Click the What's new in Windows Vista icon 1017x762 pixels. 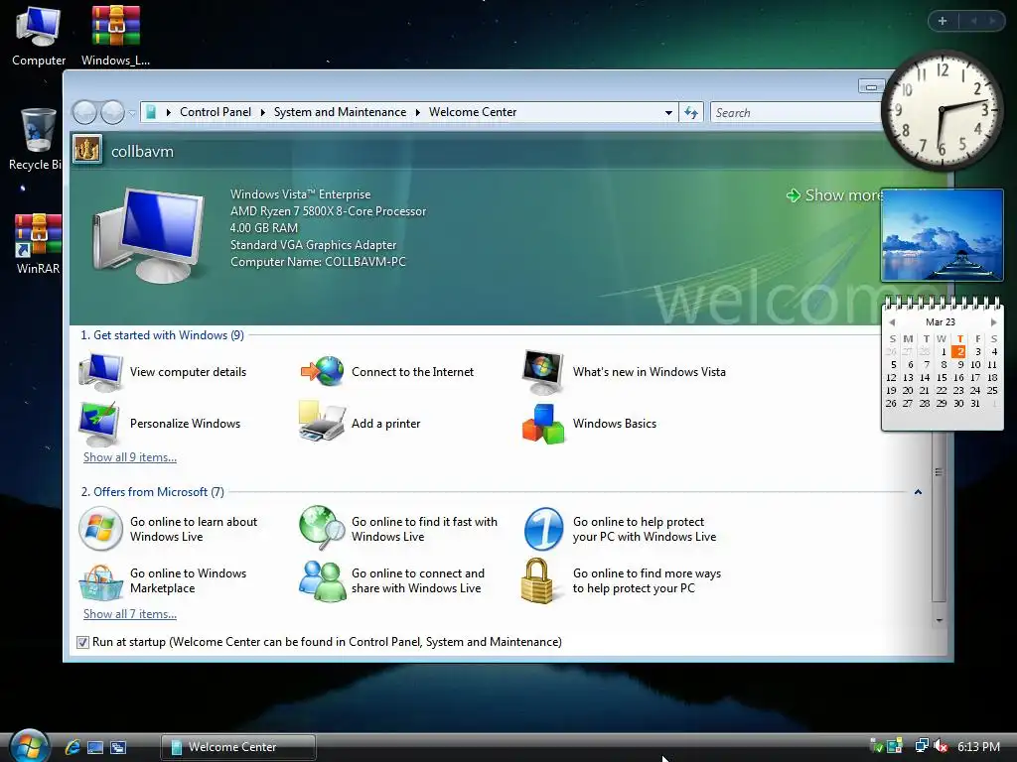coord(543,372)
